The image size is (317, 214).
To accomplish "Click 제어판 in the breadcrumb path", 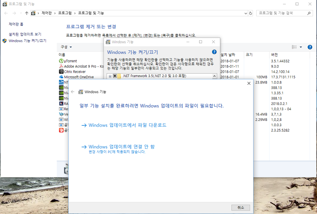I will 46,13.
